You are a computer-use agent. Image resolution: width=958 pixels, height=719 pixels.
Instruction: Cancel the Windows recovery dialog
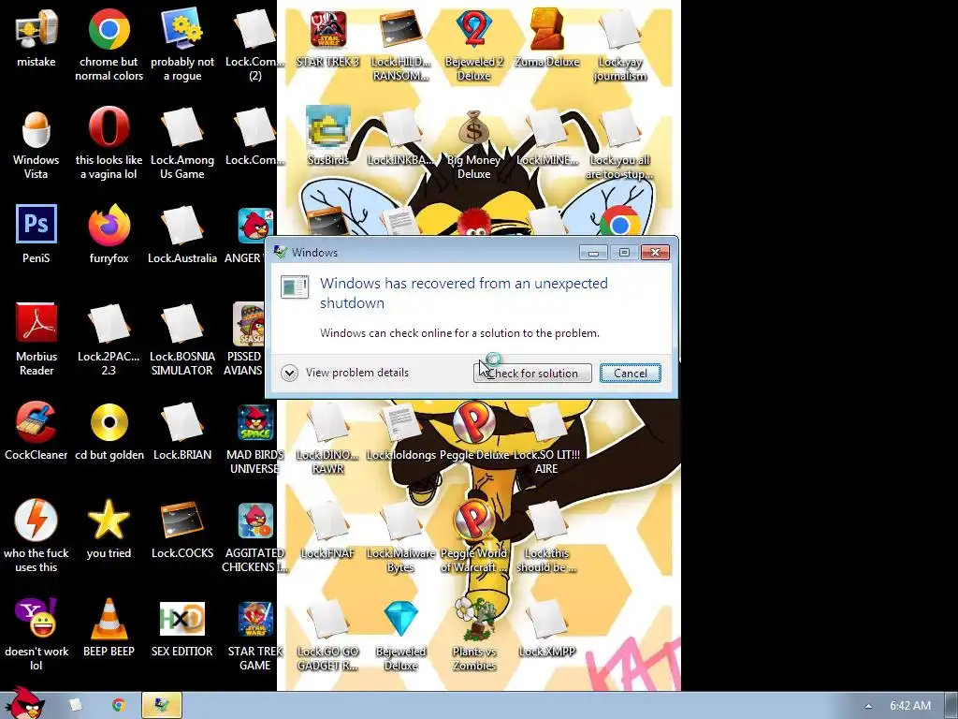630,374
